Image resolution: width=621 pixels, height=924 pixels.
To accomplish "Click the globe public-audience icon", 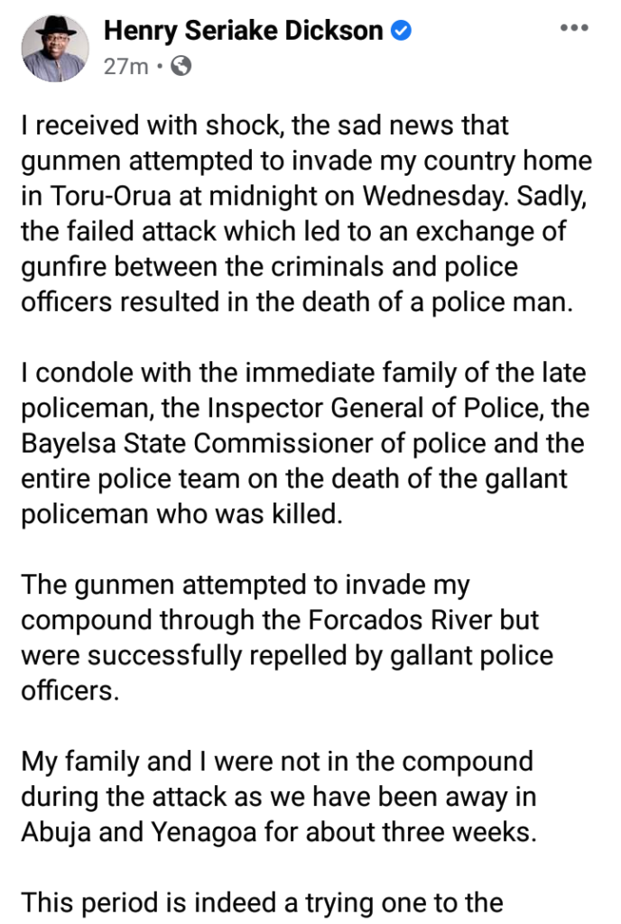I will 181,66.
